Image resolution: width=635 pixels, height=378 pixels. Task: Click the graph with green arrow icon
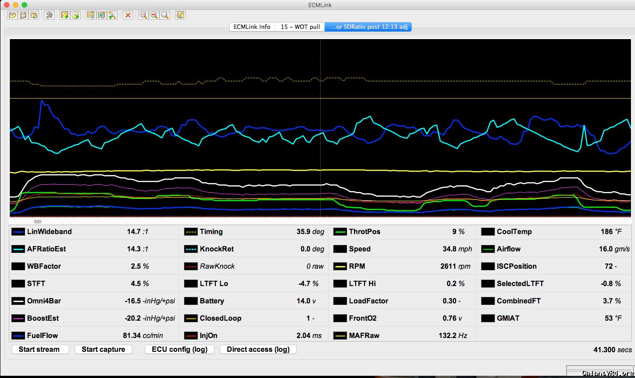click(x=65, y=15)
